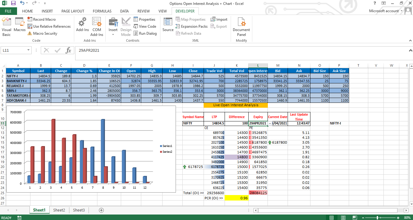Open the Expiry cell dropdown arrow
The image size is (413, 220).
[270, 124]
